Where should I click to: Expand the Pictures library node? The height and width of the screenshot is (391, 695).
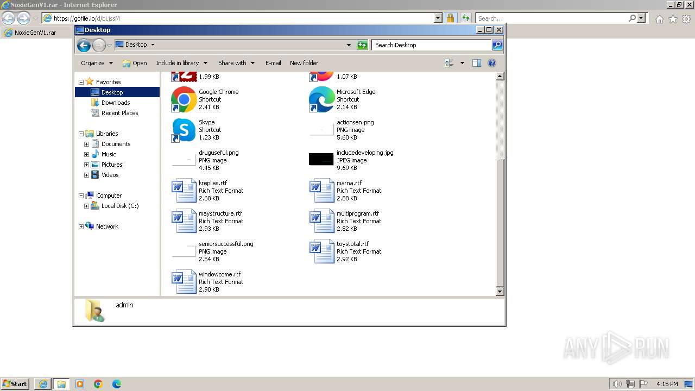(86, 165)
